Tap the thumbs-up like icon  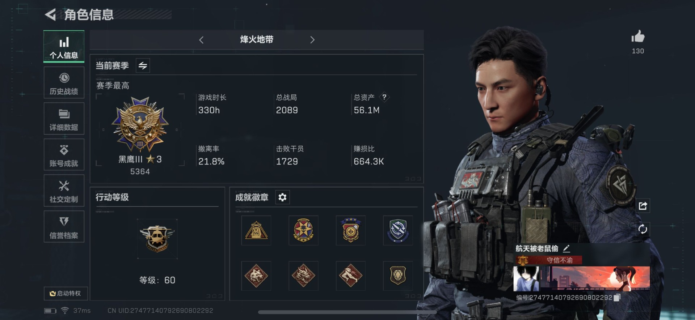[x=638, y=37]
